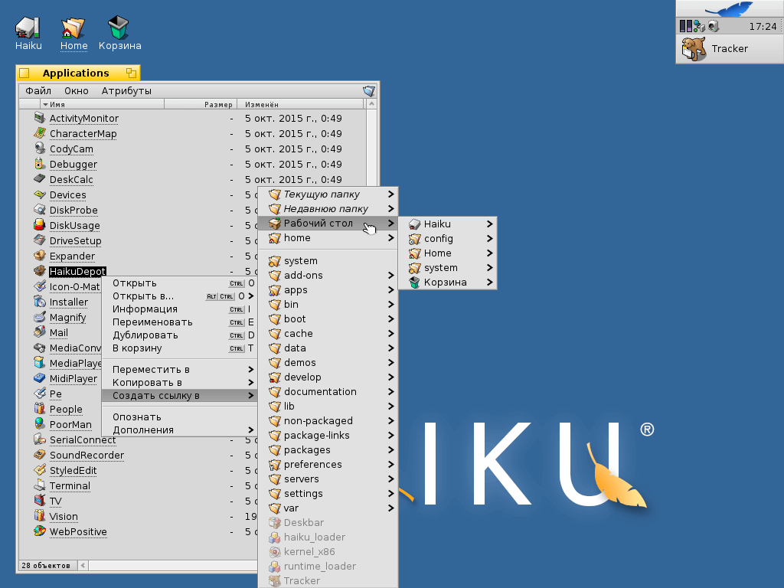The width and height of the screenshot is (784, 588).
Task: Expand the config entry in desktop submenu
Action: pyautogui.click(x=447, y=239)
